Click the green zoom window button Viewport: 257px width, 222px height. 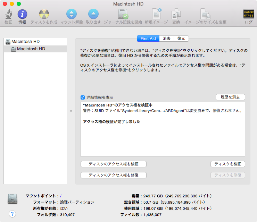[19, 4]
